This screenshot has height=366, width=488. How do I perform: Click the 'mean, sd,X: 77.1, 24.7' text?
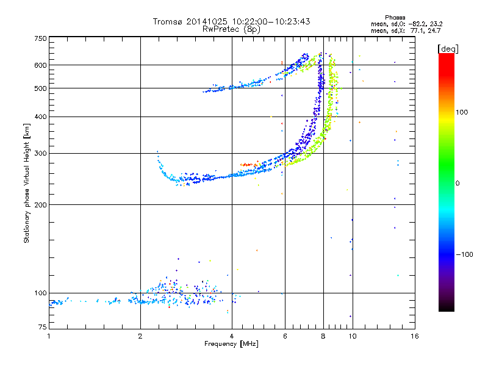(406, 30)
